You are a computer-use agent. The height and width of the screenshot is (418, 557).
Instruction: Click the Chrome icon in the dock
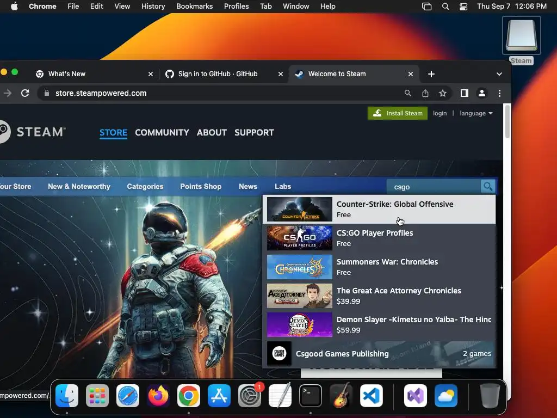coord(189,396)
